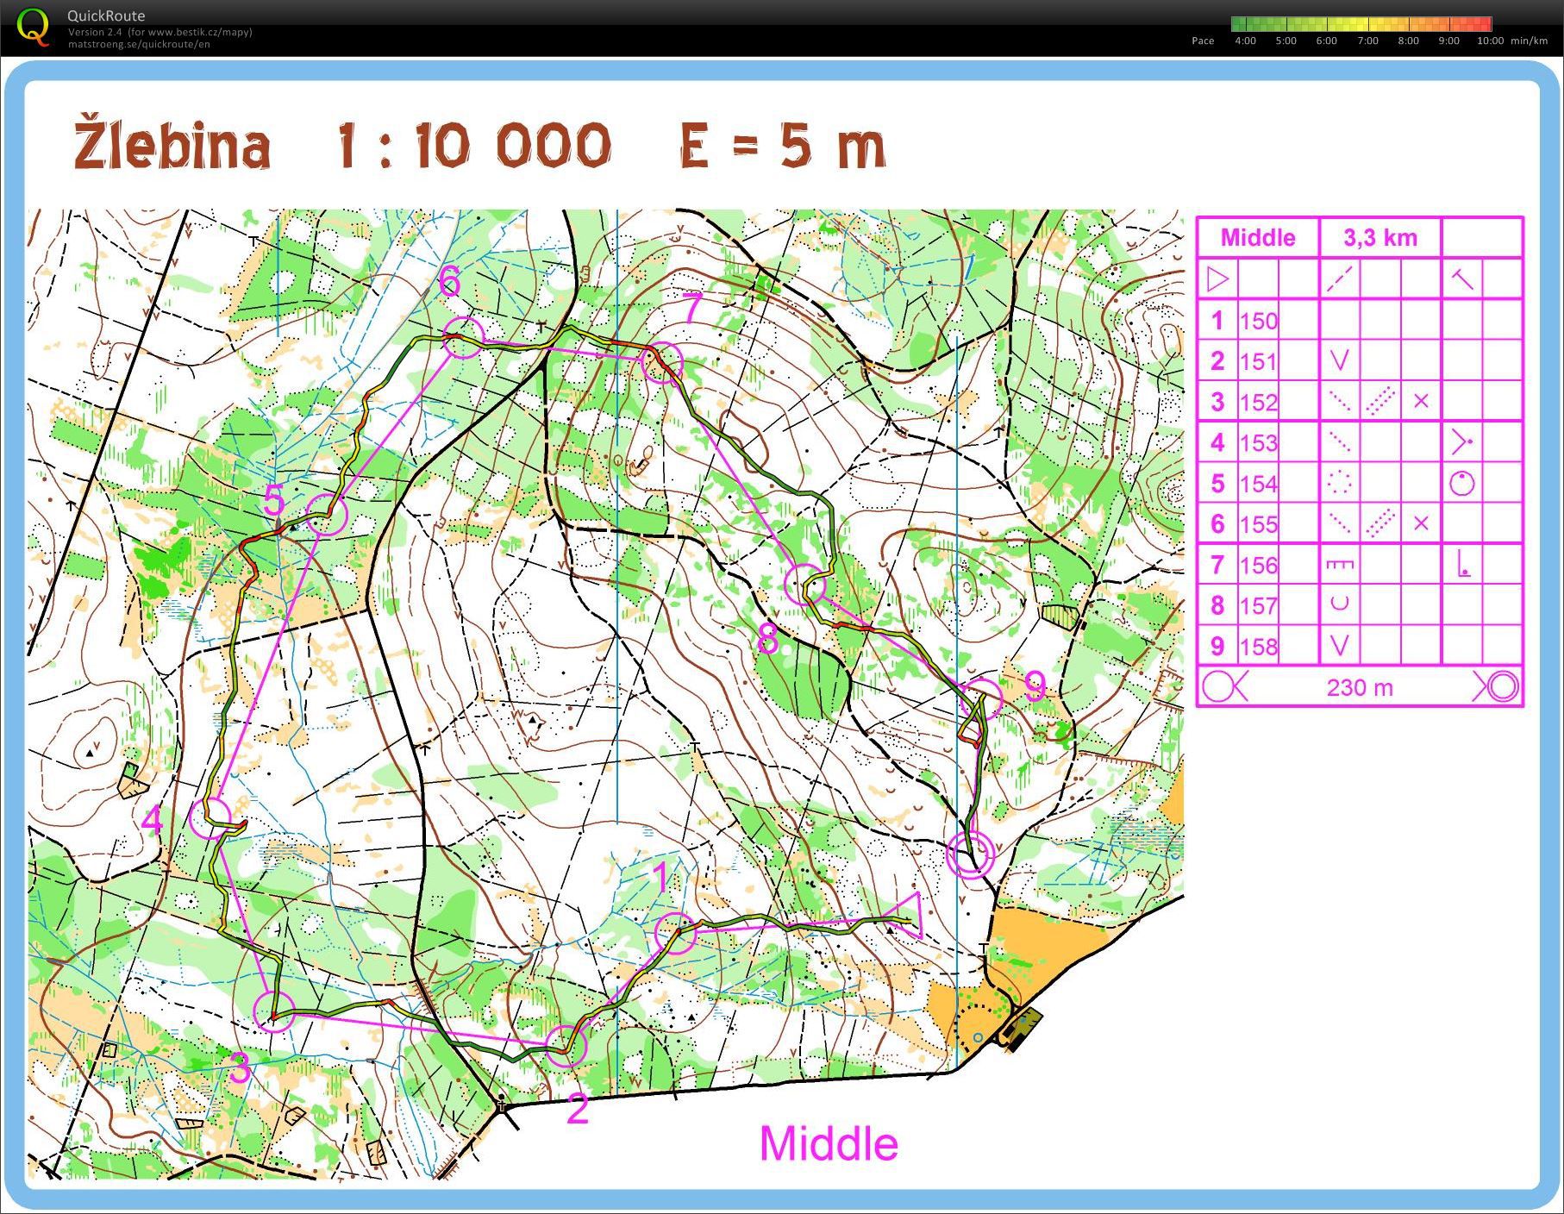
Task: Click the circle symbol in row 5's last columns
Action: point(1462,483)
